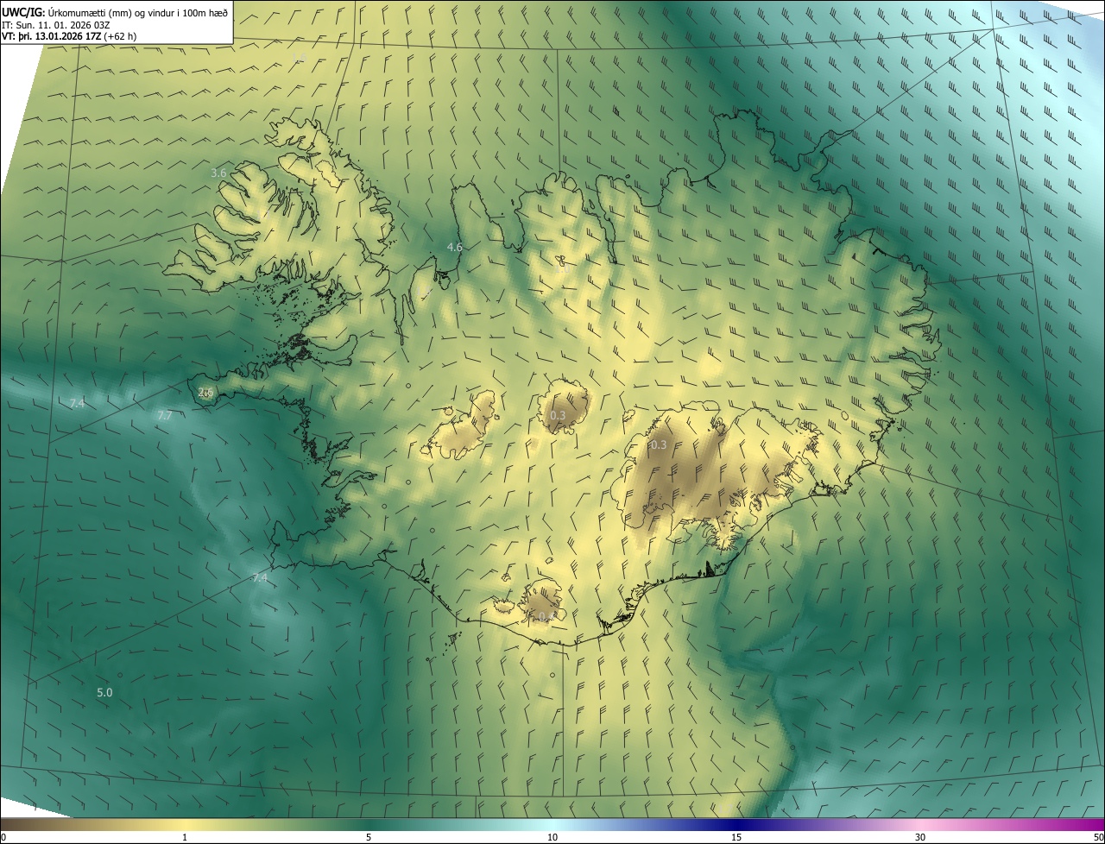1105x844 pixels.
Task: Click the 3.6 value over the Westfjords
Action: [x=218, y=173]
